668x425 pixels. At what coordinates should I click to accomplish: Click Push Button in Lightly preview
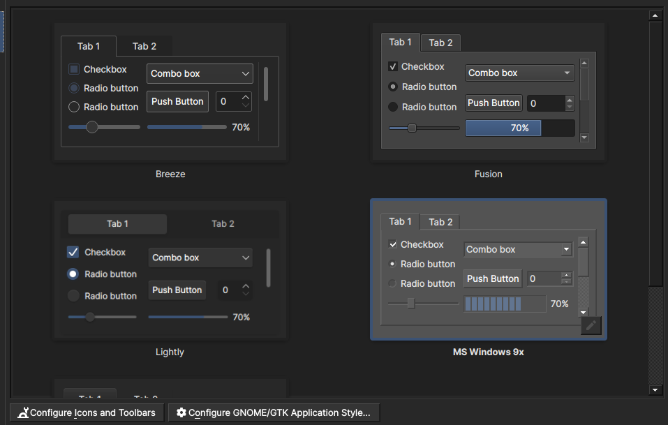click(177, 290)
